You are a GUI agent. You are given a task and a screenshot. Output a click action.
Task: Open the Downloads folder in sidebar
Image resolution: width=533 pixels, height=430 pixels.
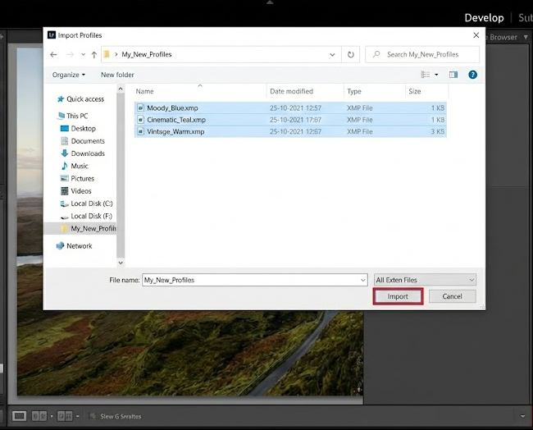tap(87, 153)
